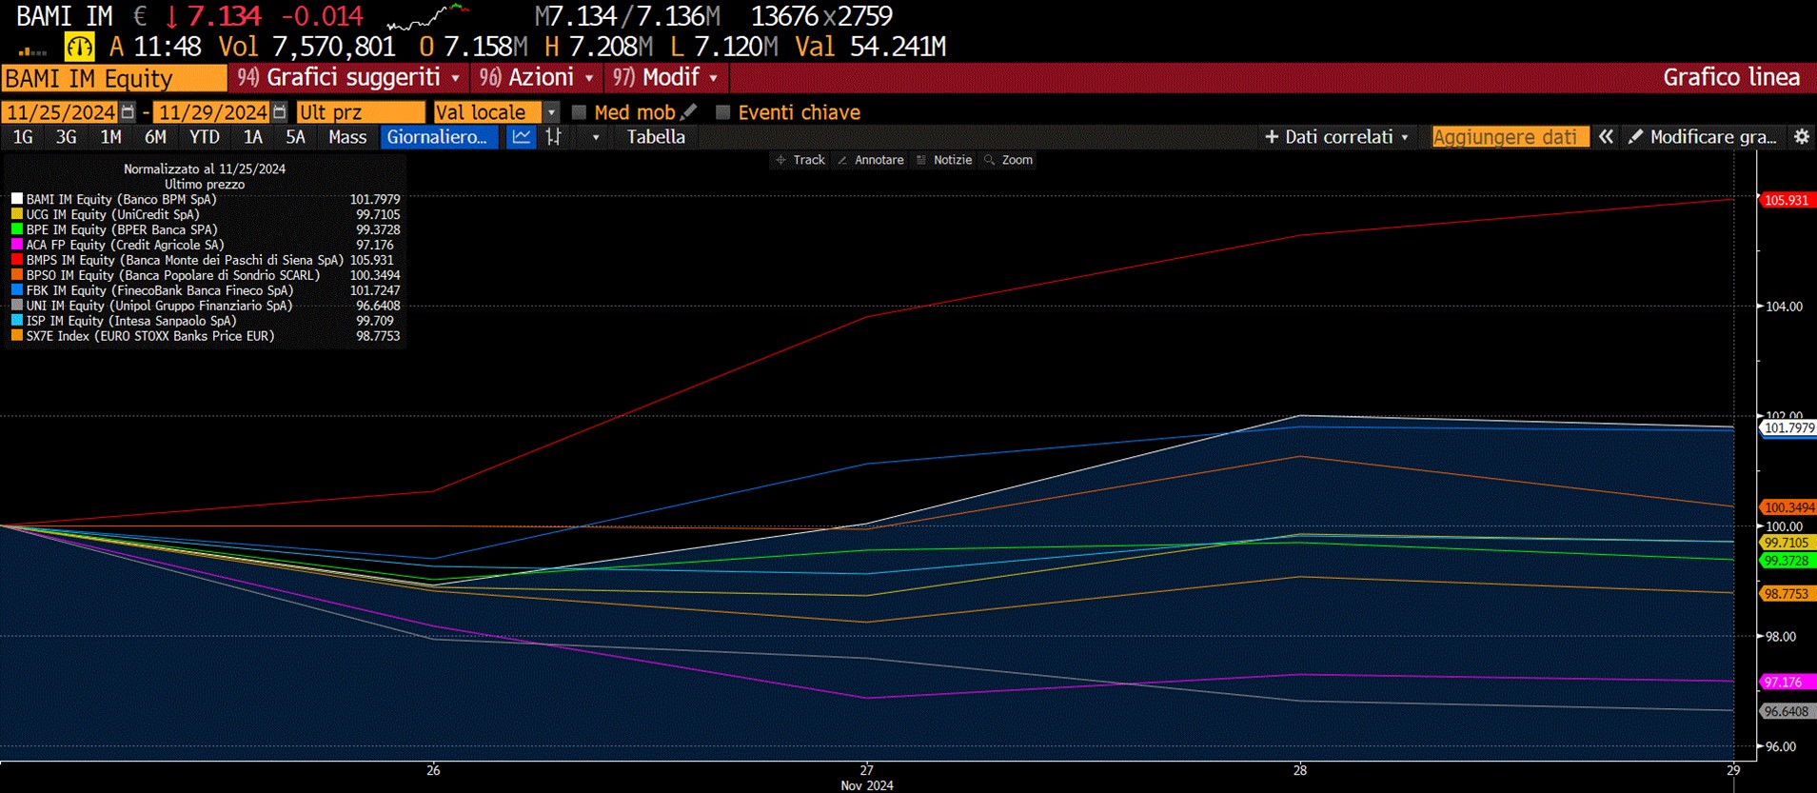Screen dimensions: 1817x793
Task: Click the red 105.931 axis value label
Action: [x=1786, y=200]
